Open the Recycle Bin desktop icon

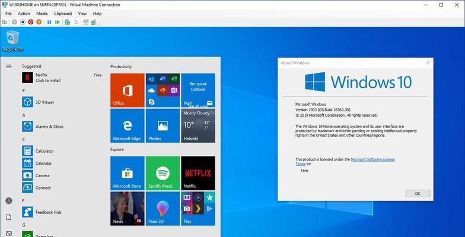point(13,41)
